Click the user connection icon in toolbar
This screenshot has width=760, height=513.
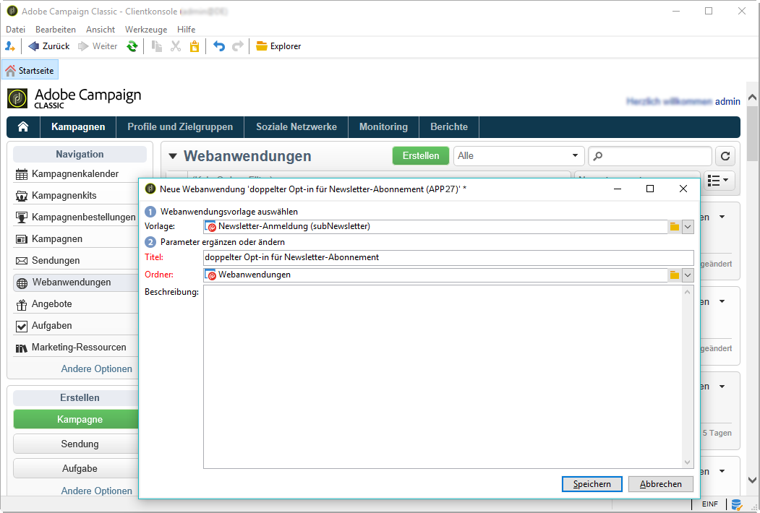pos(9,46)
